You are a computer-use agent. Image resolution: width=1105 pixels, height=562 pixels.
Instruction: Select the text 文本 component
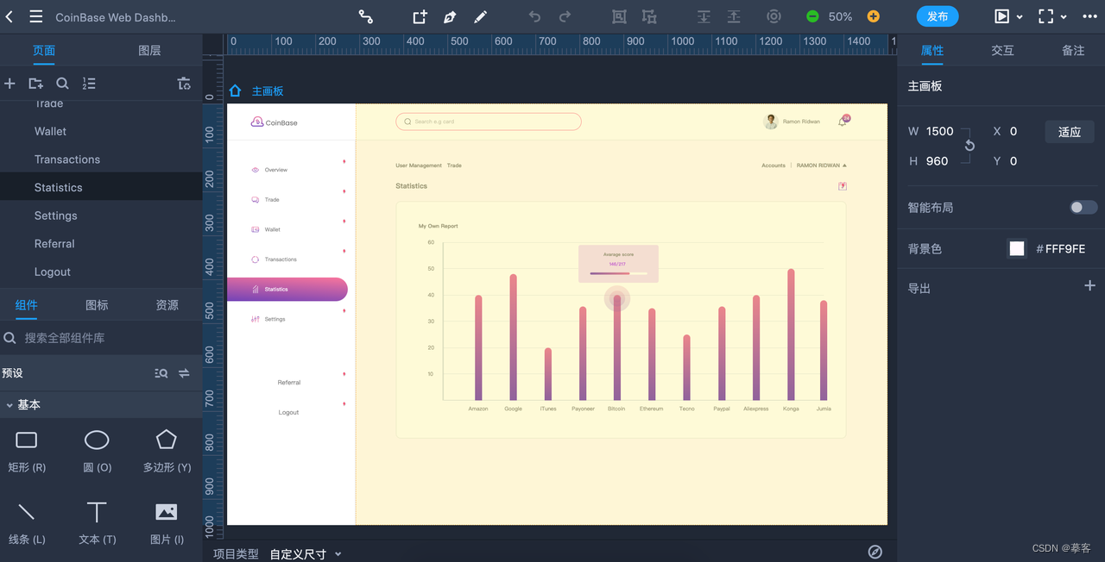97,523
